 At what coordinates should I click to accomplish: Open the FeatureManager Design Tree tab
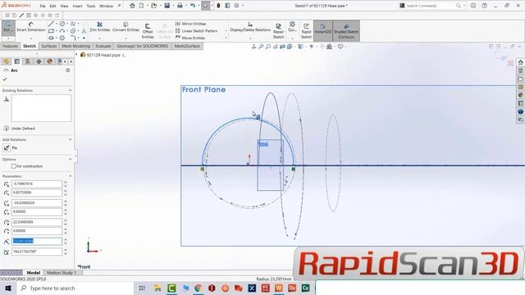tap(6, 61)
